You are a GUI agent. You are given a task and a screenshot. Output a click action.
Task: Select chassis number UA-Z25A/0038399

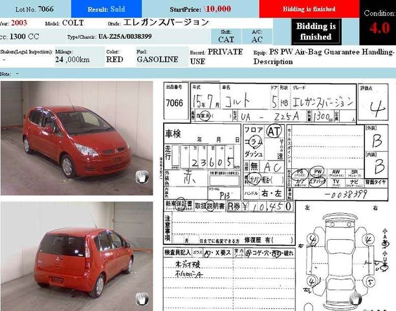[125, 37]
